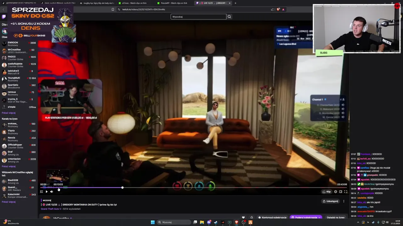The height and width of the screenshot is (226, 403).
Task: Expand bottom Pokaż więcej under recommended
Action: point(9,202)
